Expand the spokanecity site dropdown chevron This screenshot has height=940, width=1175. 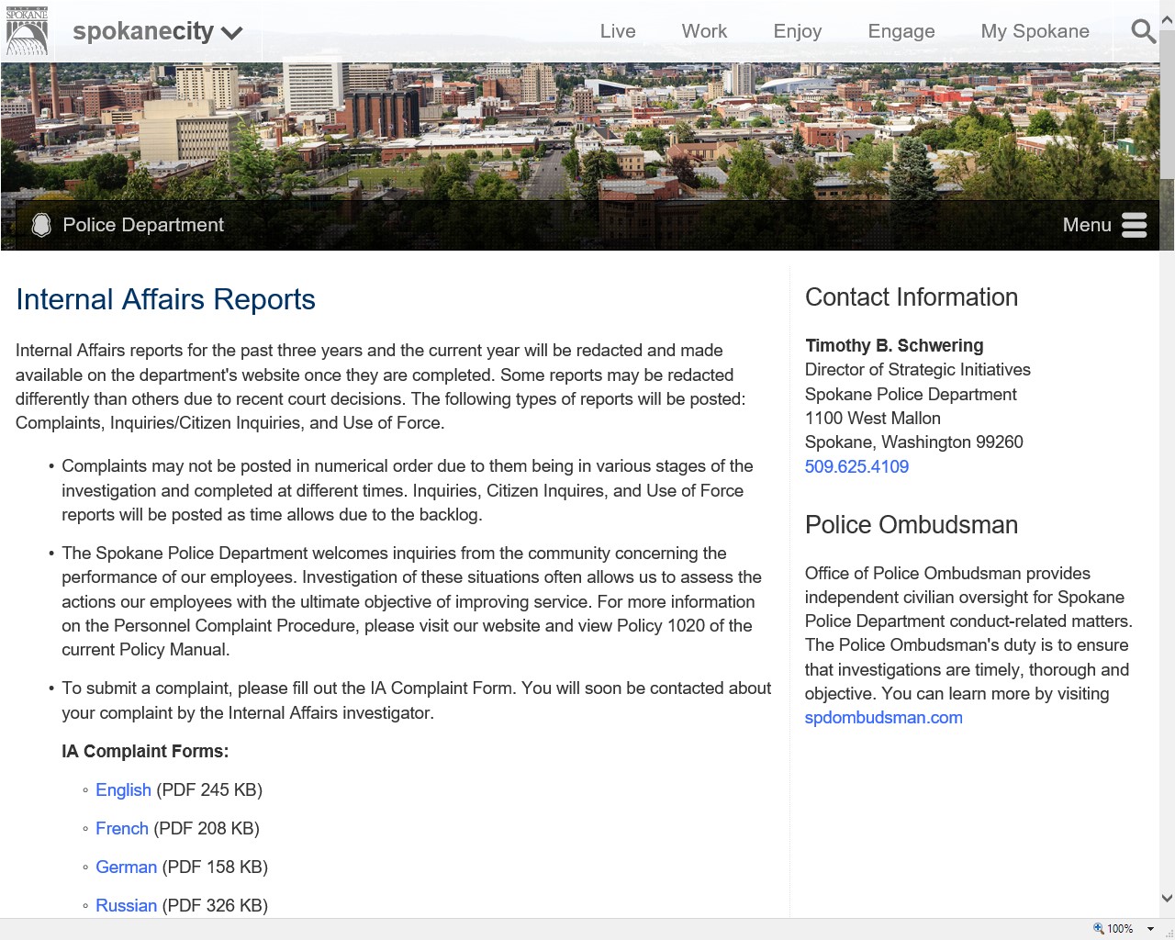click(232, 33)
